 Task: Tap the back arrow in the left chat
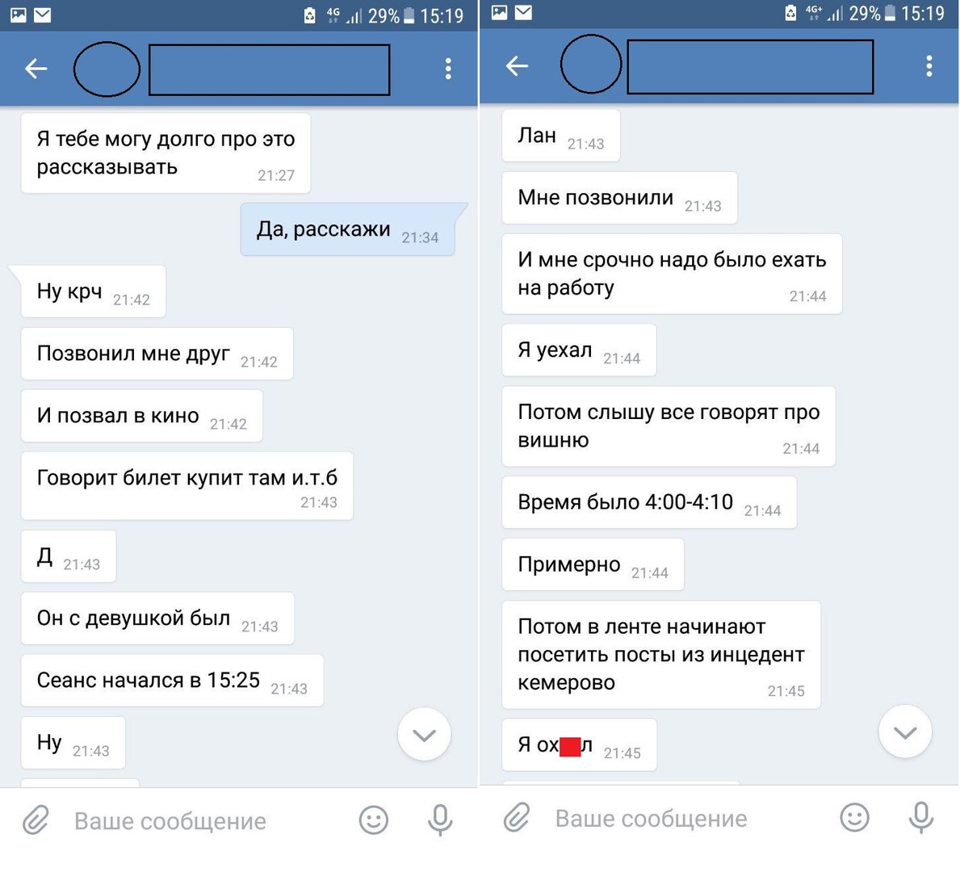click(36, 69)
